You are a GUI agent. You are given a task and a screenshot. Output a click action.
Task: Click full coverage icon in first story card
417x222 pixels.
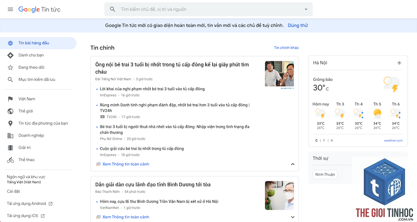(x=98, y=164)
